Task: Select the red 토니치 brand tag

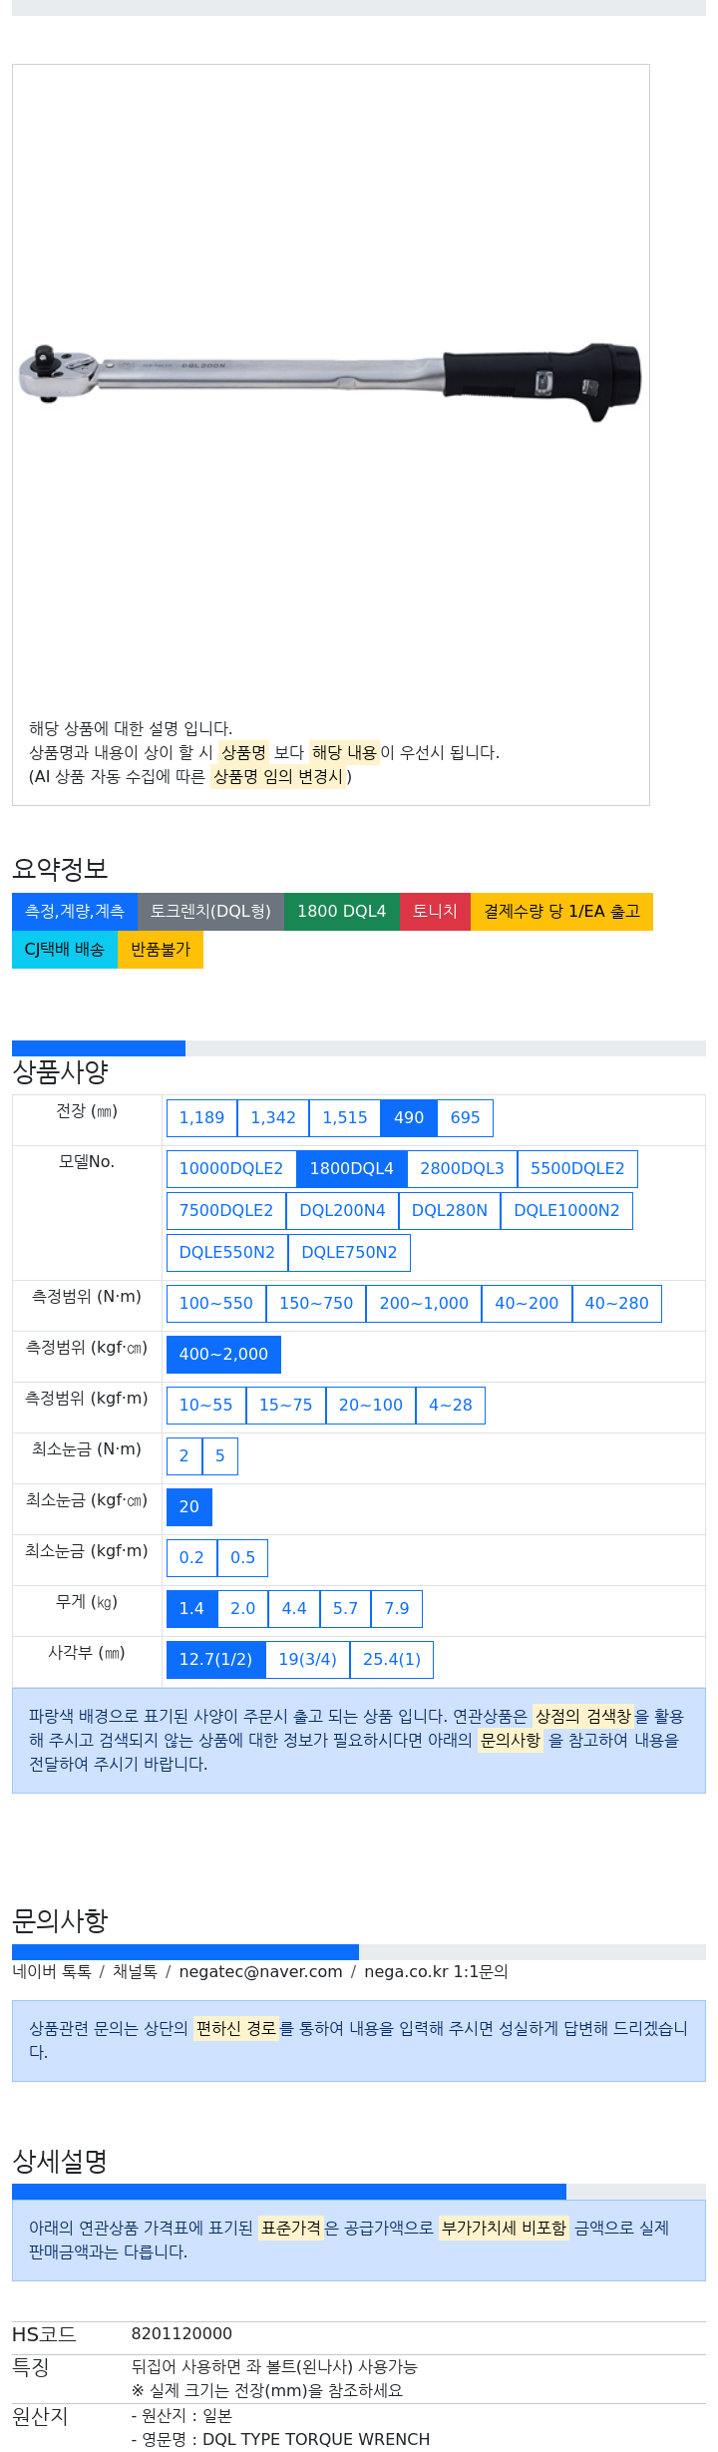Action: (x=435, y=912)
